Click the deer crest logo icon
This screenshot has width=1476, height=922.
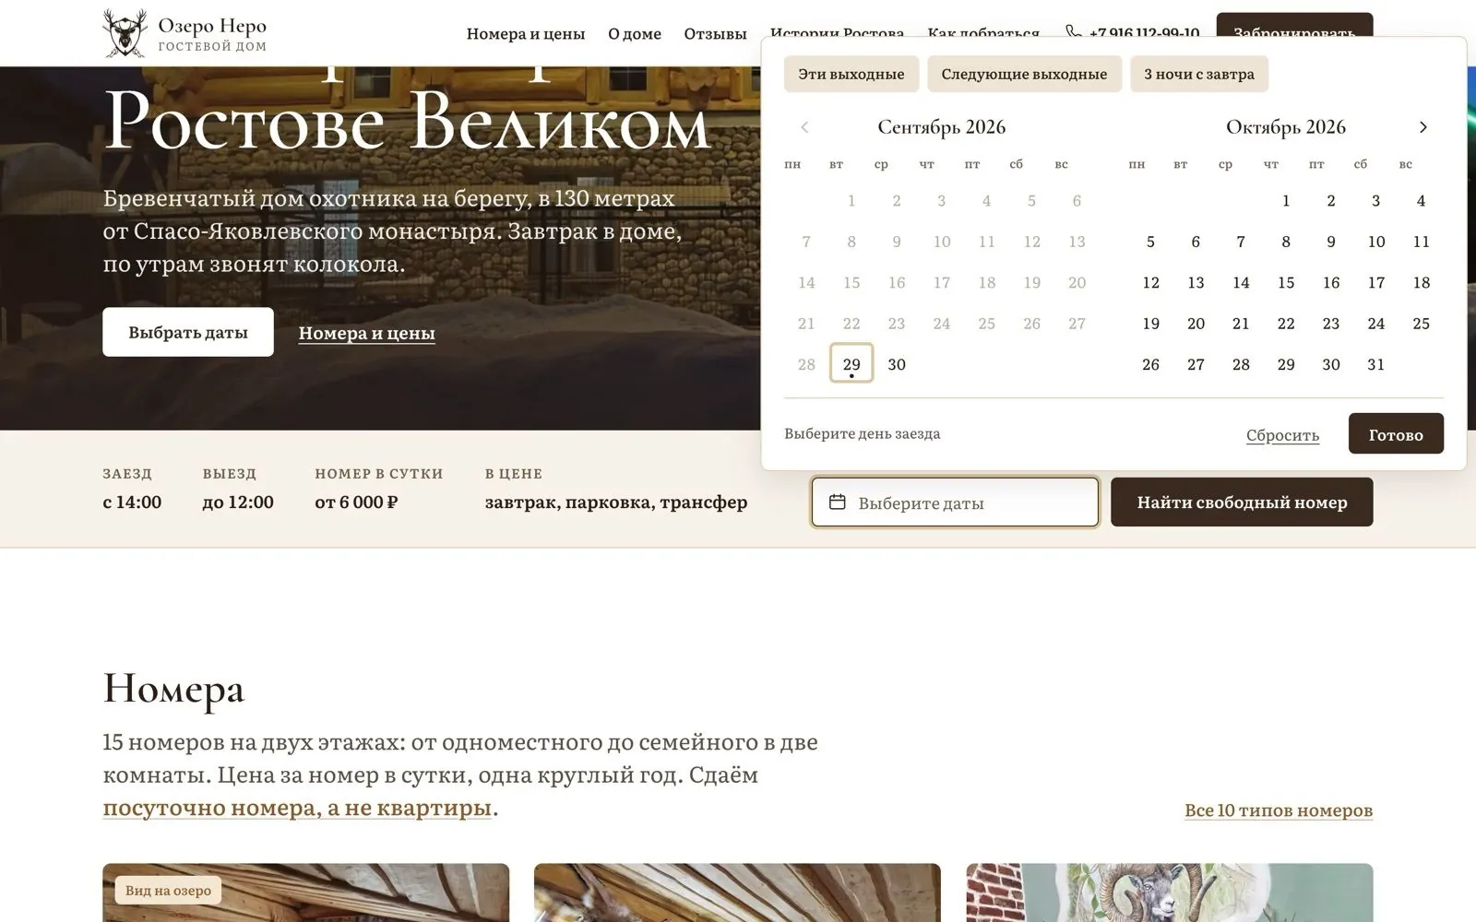pos(125,33)
